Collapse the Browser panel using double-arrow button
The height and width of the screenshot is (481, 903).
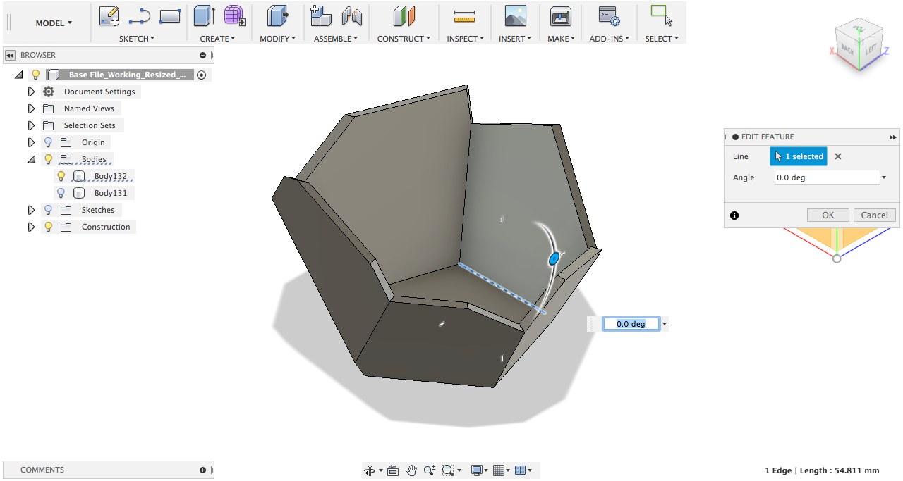click(11, 55)
